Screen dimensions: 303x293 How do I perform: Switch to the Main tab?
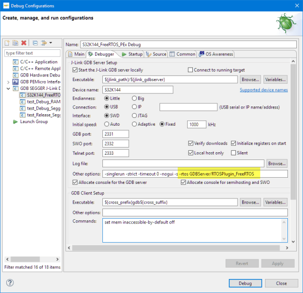(x=76, y=54)
